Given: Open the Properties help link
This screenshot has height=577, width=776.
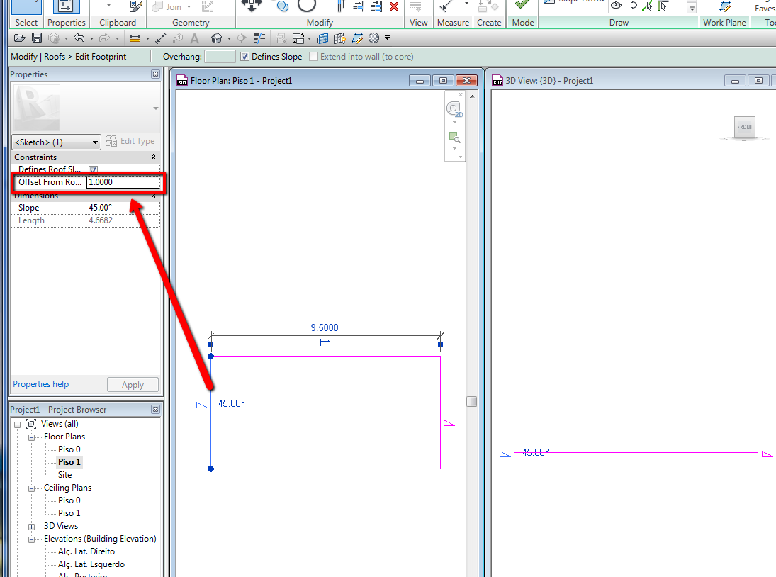Looking at the screenshot, I should (41, 384).
